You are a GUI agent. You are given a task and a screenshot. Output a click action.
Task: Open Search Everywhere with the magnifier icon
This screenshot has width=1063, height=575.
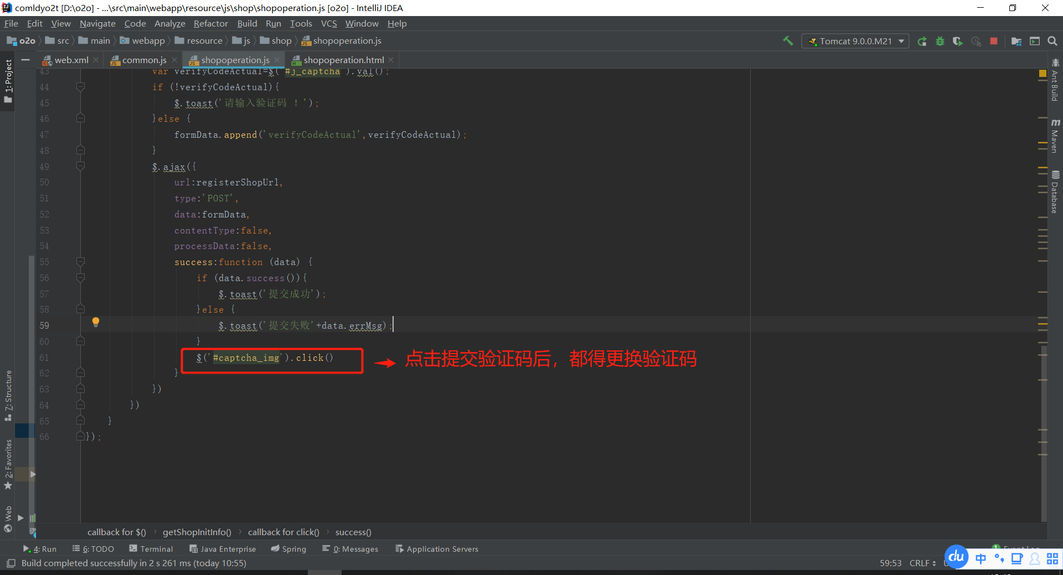(1052, 41)
